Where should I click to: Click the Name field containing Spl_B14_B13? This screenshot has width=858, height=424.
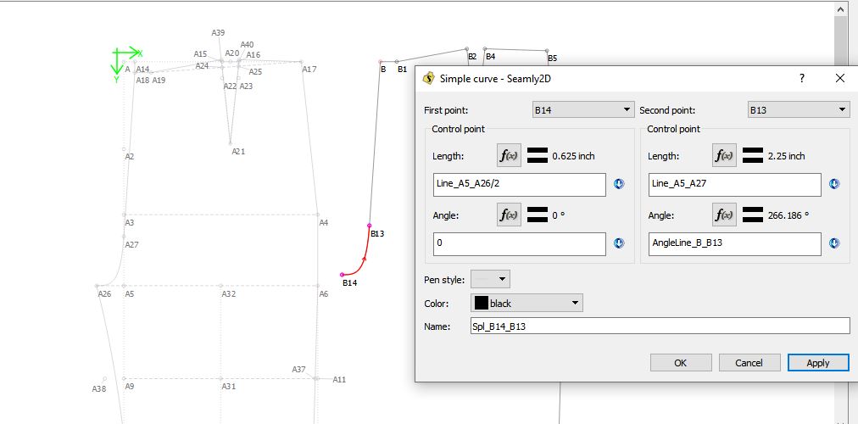point(660,326)
